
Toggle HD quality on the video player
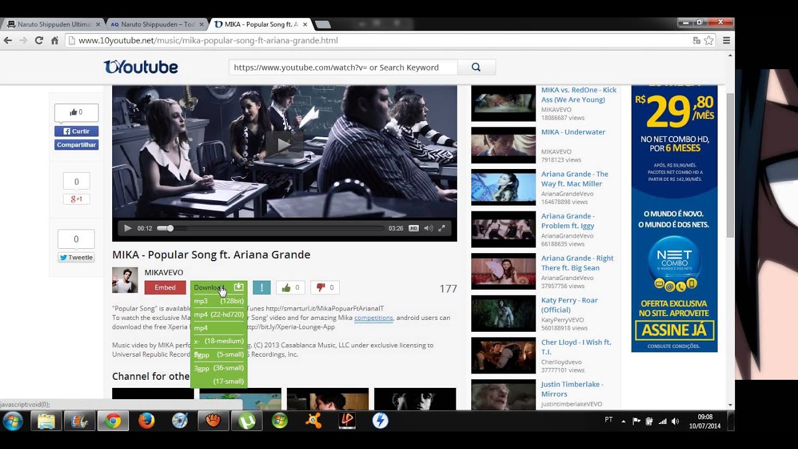[x=413, y=228]
